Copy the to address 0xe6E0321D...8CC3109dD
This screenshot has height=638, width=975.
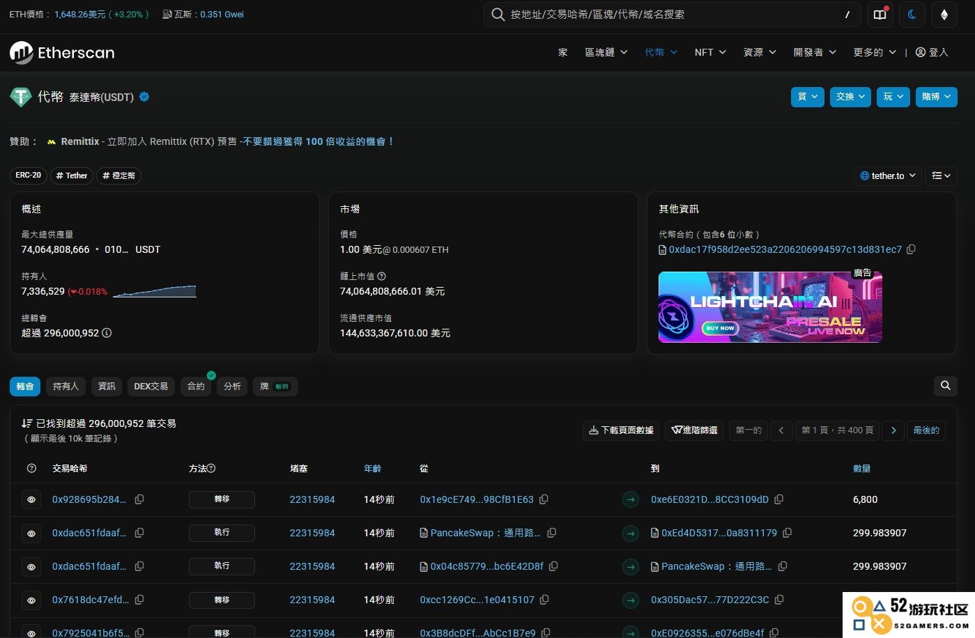tap(779, 499)
